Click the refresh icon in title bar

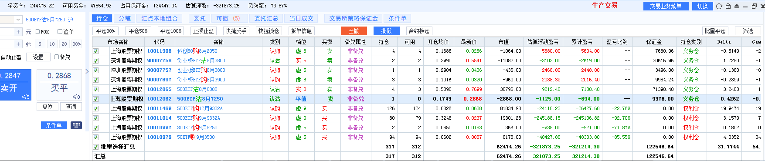[719, 6]
